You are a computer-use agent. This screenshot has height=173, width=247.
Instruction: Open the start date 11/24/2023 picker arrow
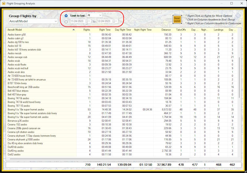[x=89, y=21]
